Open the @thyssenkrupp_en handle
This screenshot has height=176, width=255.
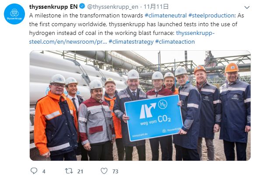(112, 7)
